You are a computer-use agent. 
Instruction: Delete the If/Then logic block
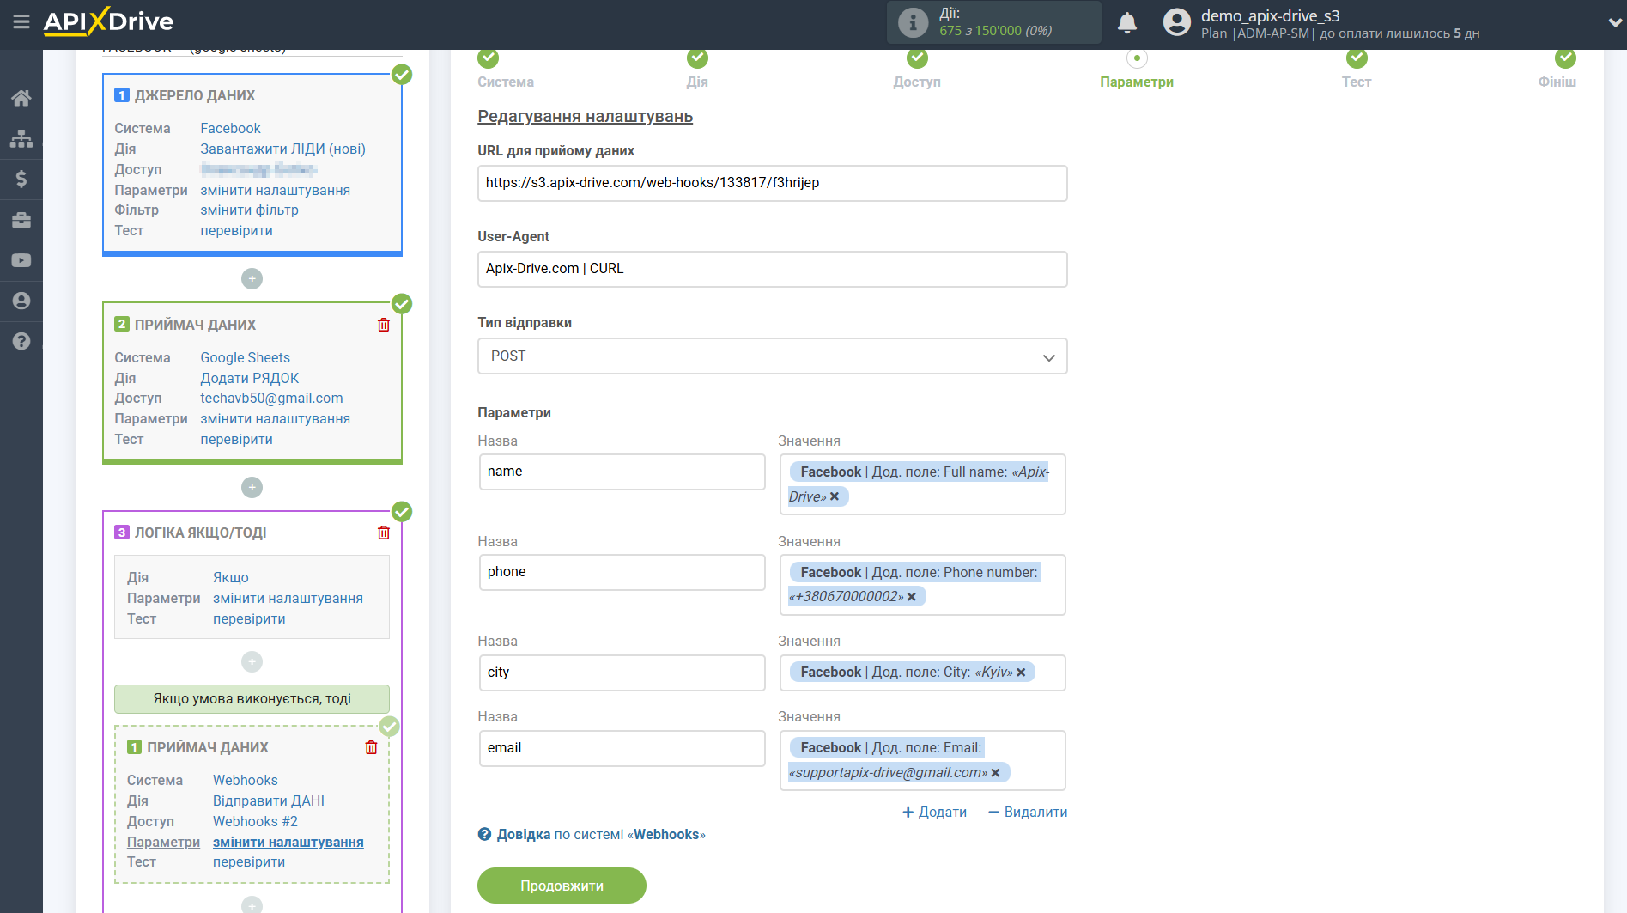point(384,533)
